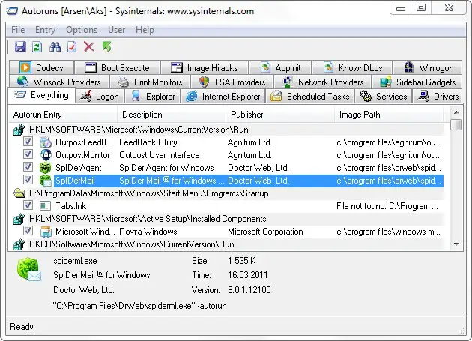This screenshot has height=341, width=472.
Task: Click 'Microsoft Corporation' publisher cell
Action: click(265, 232)
